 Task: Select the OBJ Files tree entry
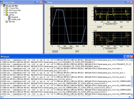12,22
